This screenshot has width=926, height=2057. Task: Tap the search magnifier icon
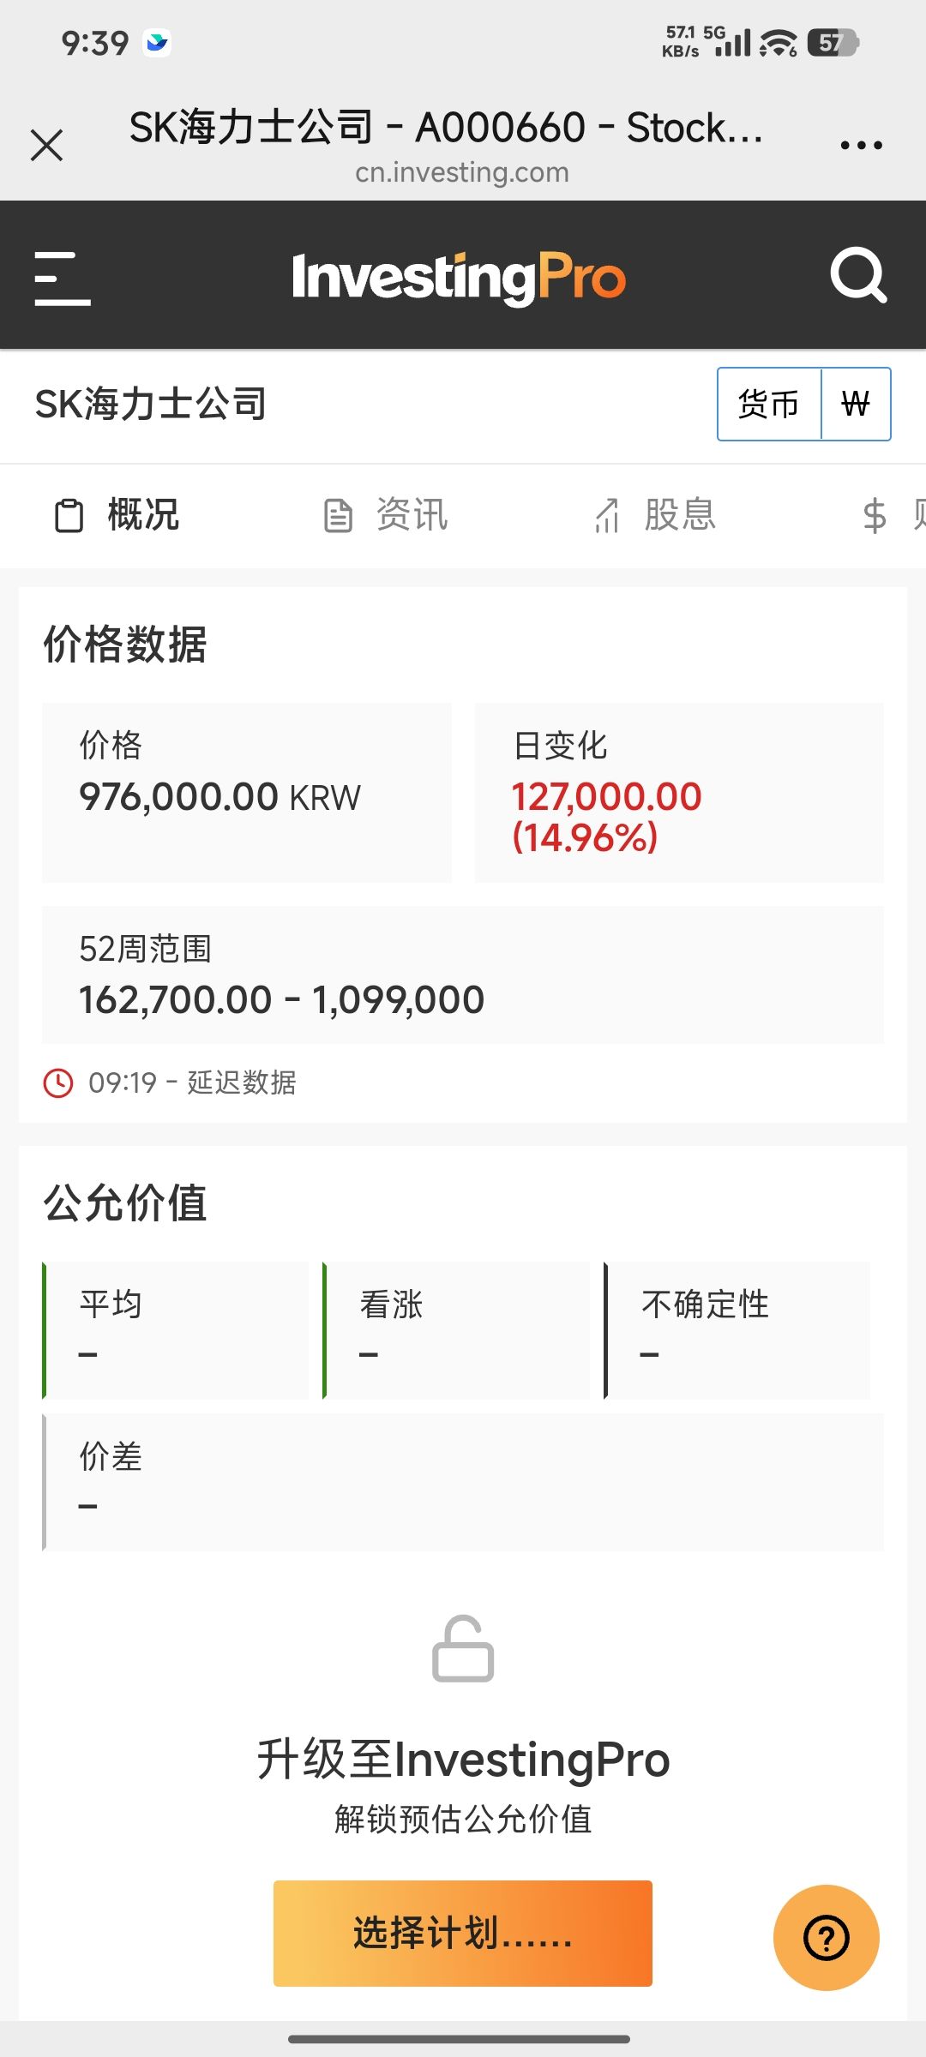(858, 276)
